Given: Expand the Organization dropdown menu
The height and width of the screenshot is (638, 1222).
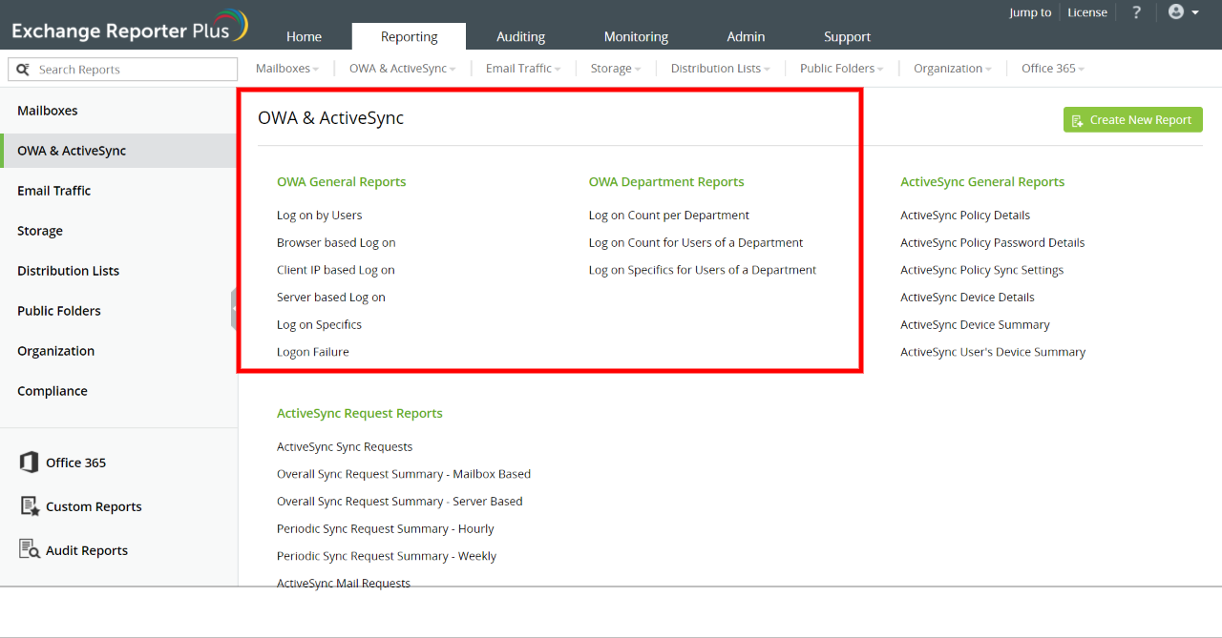Looking at the screenshot, I should coord(953,69).
